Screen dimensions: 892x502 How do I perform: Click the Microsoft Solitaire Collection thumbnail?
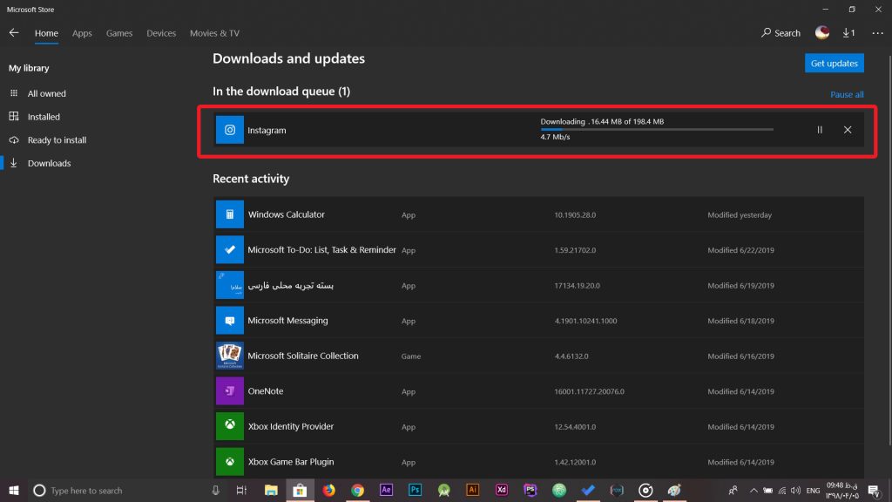(x=230, y=356)
